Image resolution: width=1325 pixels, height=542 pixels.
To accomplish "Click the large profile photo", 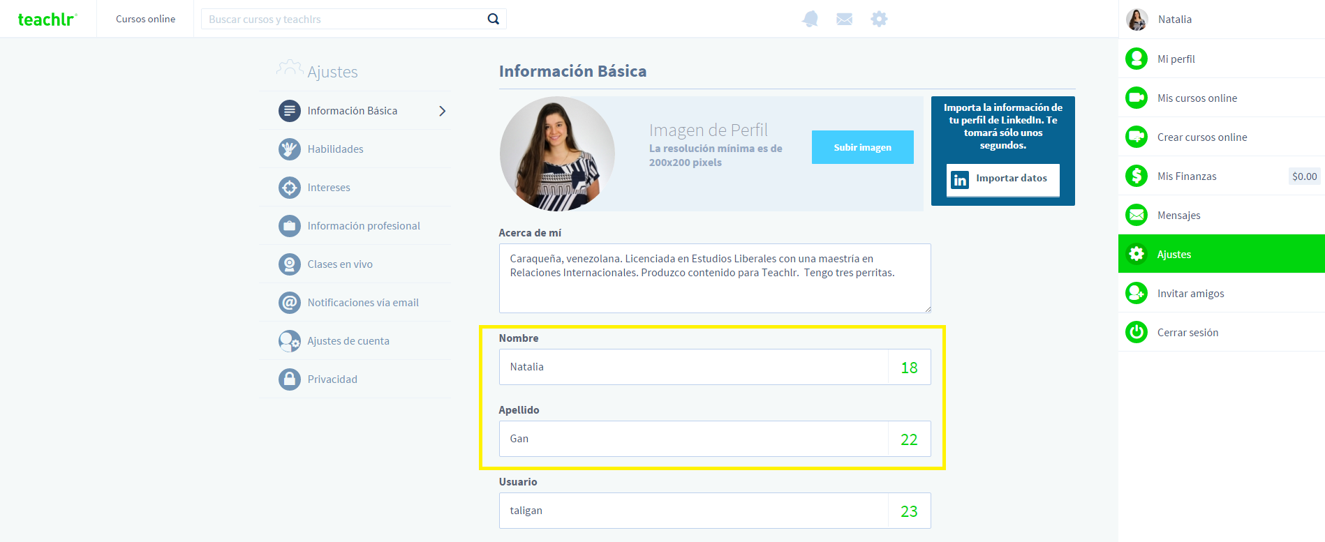I will [557, 153].
